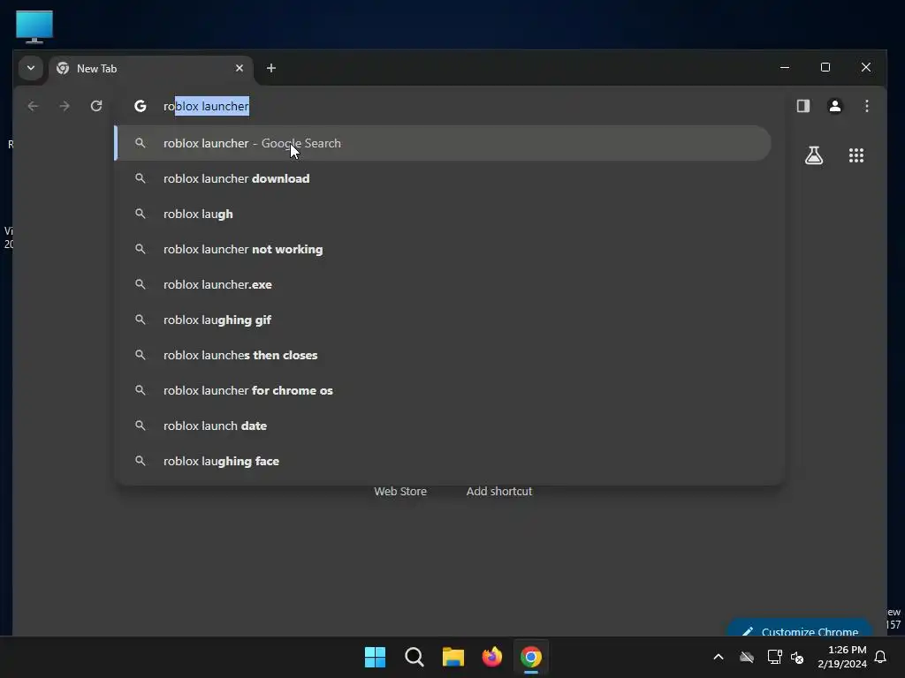Image resolution: width=905 pixels, height=678 pixels.
Task: Go back with the back arrow
Action: point(33,106)
